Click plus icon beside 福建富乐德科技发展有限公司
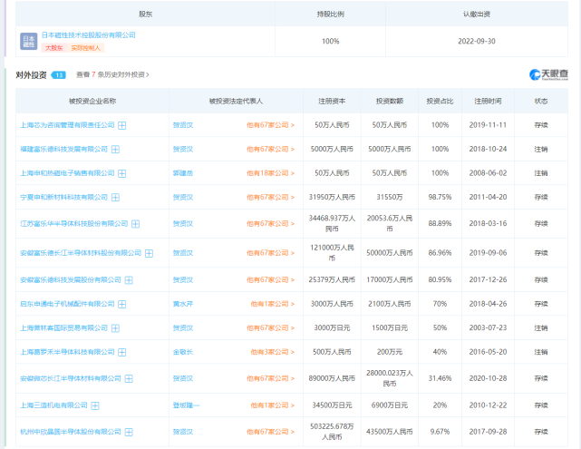This screenshot has height=449, width=581. (x=115, y=149)
